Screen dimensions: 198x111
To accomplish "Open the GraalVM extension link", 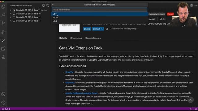I will pos(69,72).
